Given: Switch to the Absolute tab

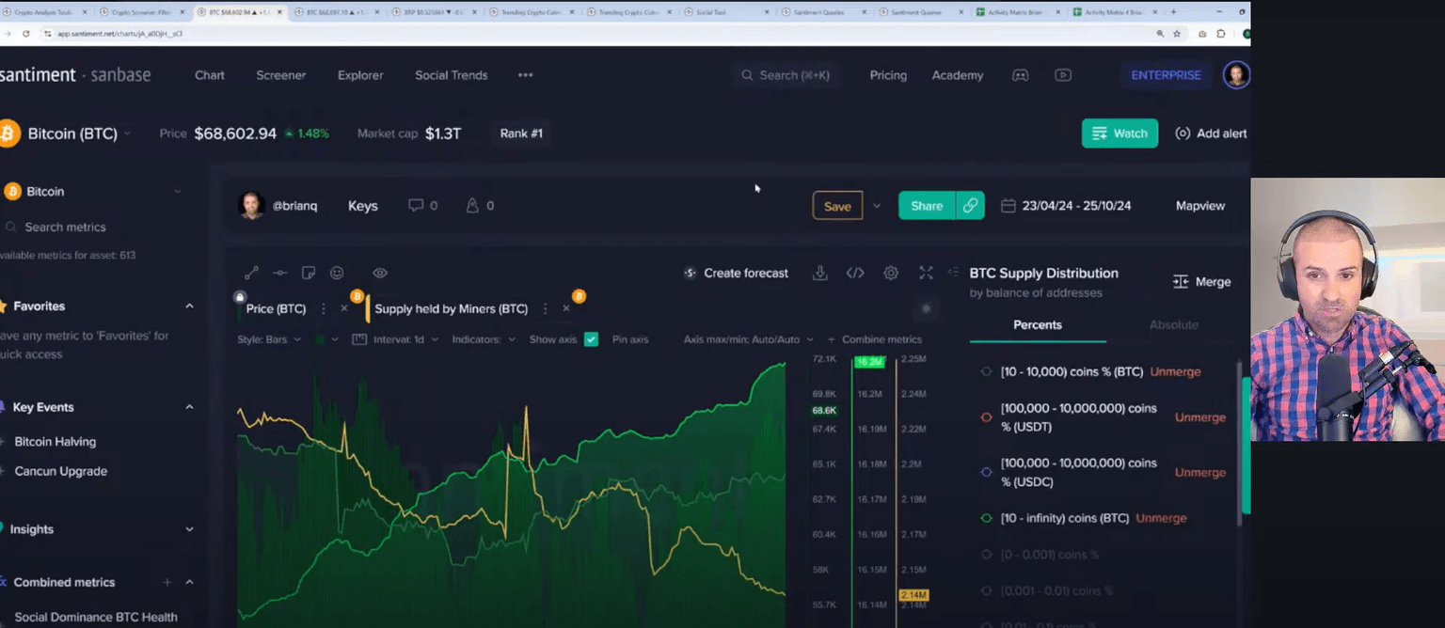Looking at the screenshot, I should coord(1173,324).
